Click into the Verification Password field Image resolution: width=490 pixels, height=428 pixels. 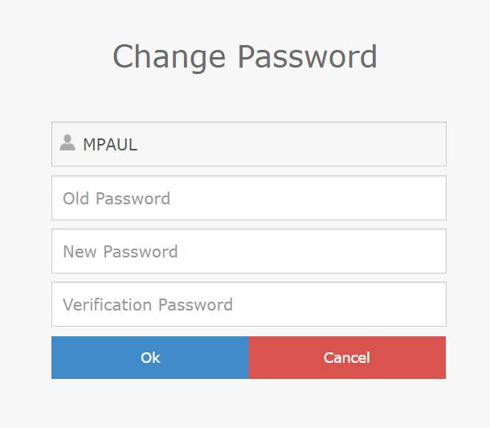pyautogui.click(x=248, y=304)
